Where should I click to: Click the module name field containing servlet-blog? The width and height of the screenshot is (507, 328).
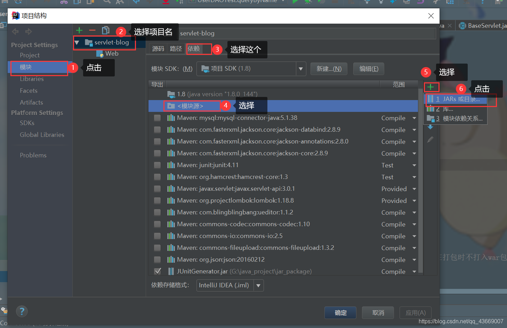tap(307, 33)
